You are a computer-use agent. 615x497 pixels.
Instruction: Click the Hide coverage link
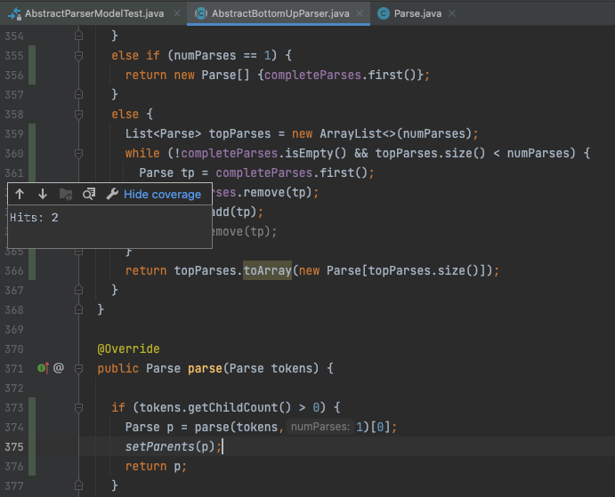tap(162, 195)
